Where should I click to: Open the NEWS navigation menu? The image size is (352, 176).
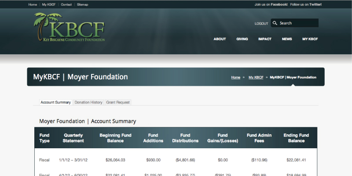click(287, 39)
